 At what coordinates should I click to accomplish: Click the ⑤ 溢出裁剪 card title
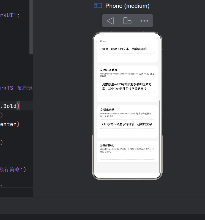click(107, 110)
